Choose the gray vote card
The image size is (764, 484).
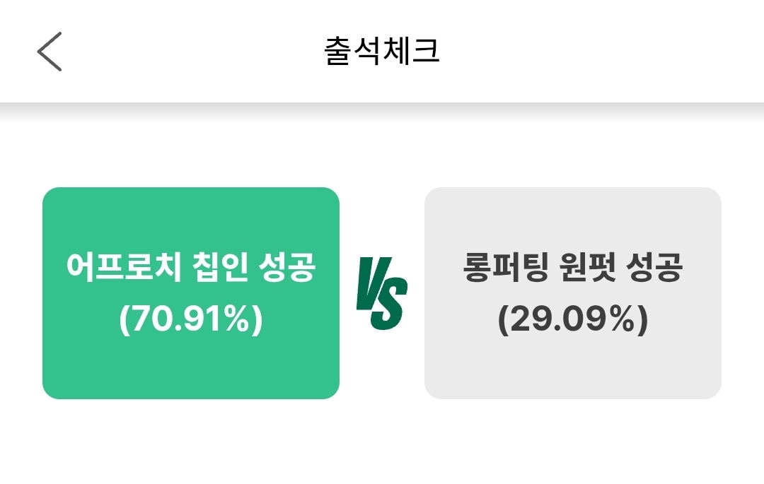tap(573, 293)
